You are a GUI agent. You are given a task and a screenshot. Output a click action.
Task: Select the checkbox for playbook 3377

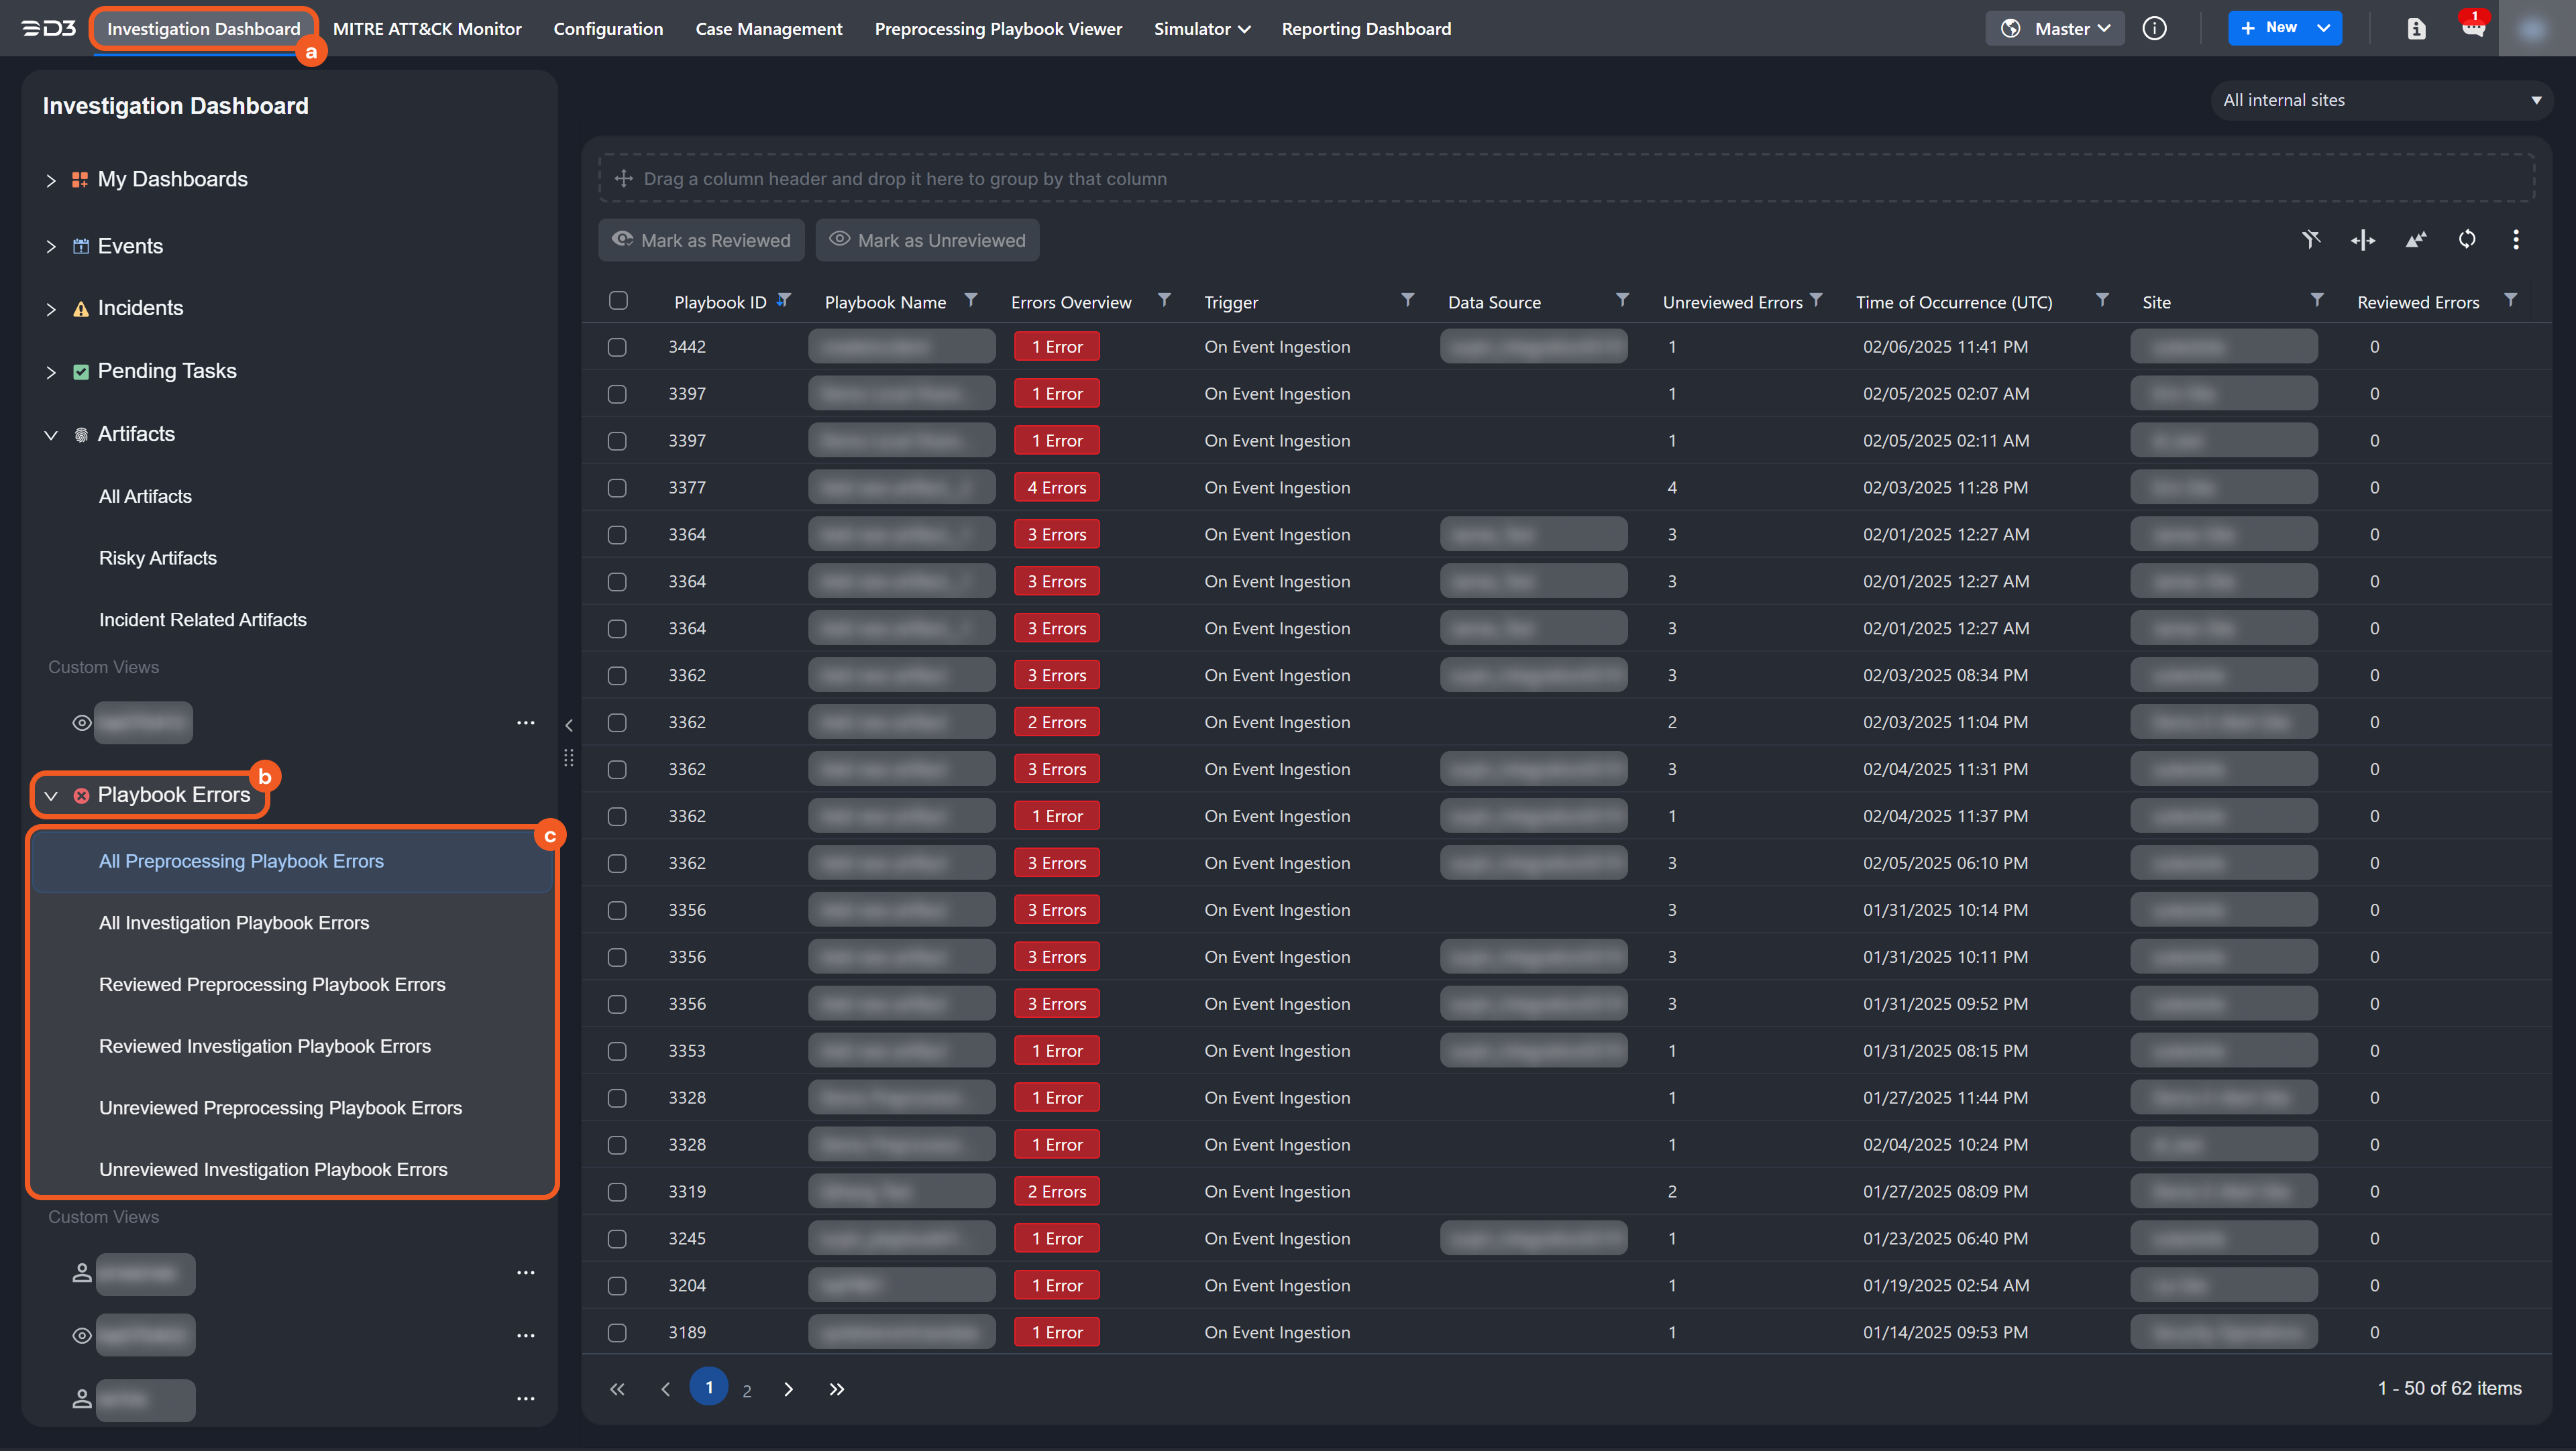(x=617, y=487)
